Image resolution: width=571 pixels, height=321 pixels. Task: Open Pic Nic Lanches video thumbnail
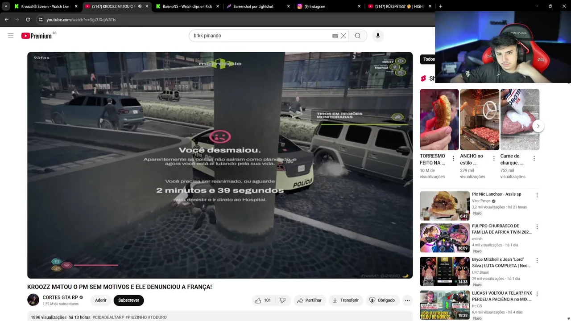coord(445,206)
